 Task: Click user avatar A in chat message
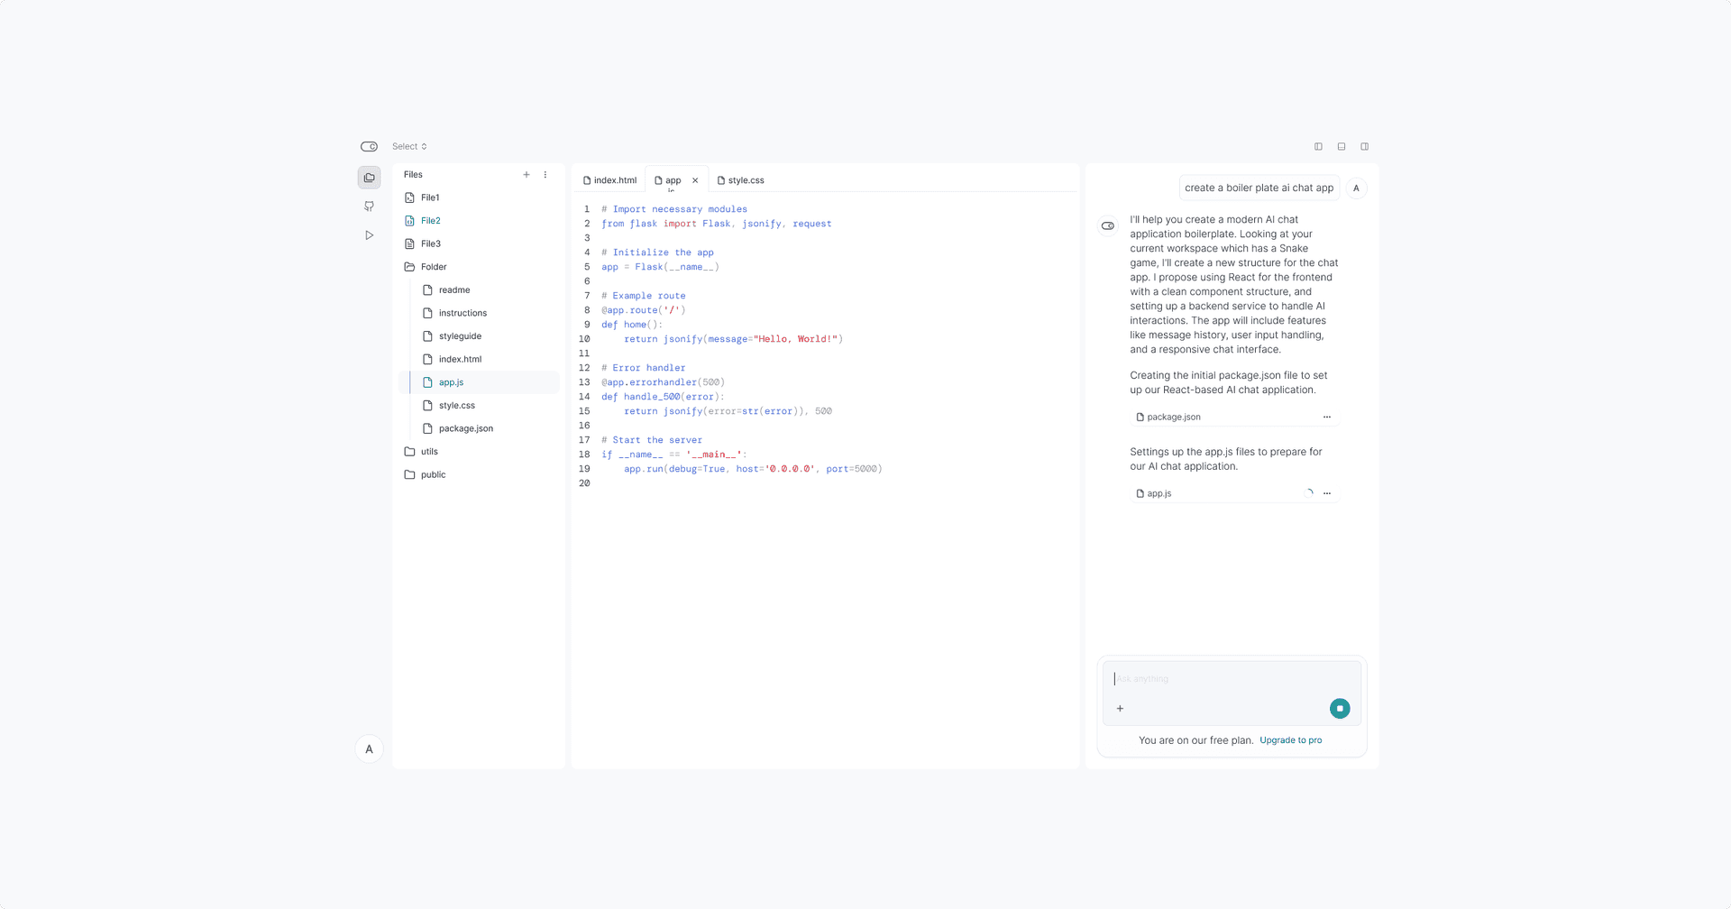click(1356, 188)
